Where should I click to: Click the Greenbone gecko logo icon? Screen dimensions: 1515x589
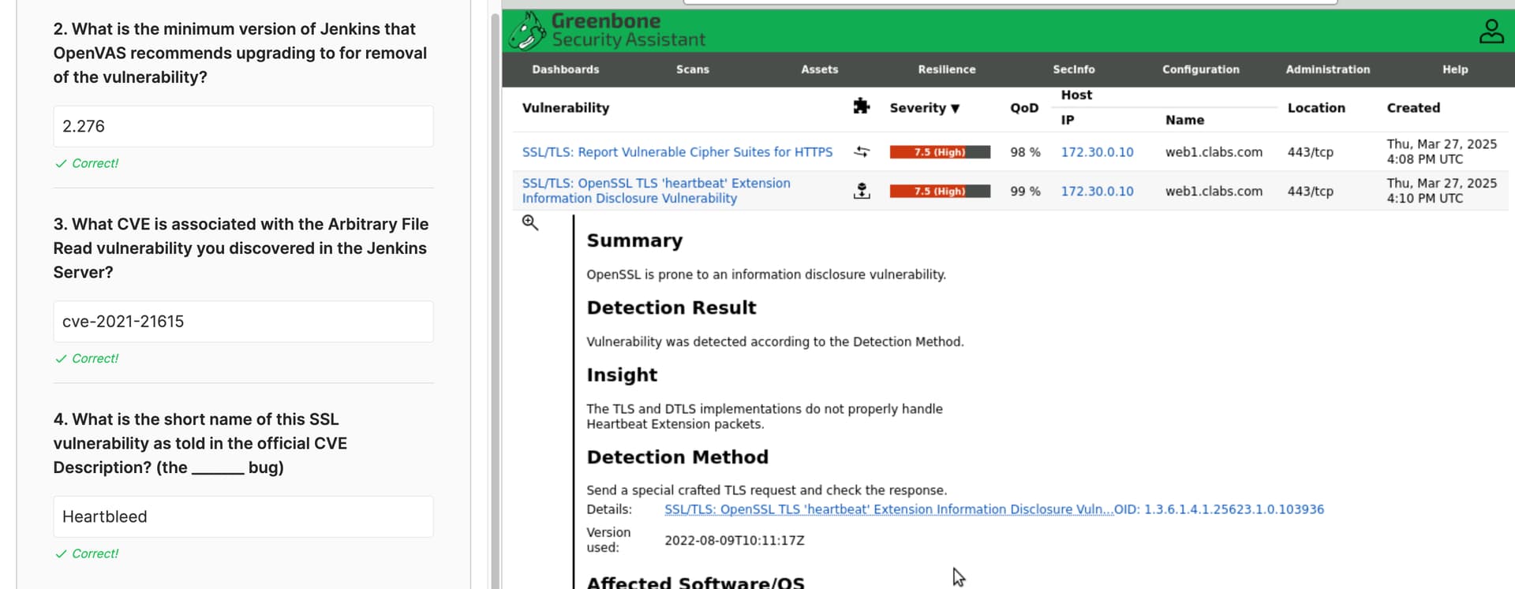[x=527, y=32]
